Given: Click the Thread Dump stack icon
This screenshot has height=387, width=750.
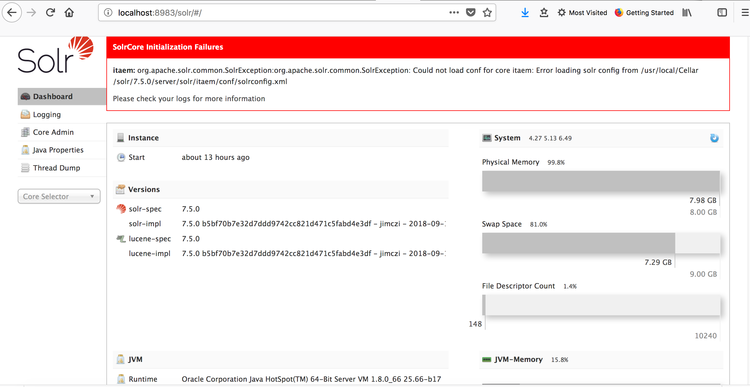Looking at the screenshot, I should click(x=25, y=168).
